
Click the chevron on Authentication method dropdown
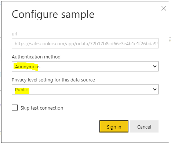coord(155,66)
